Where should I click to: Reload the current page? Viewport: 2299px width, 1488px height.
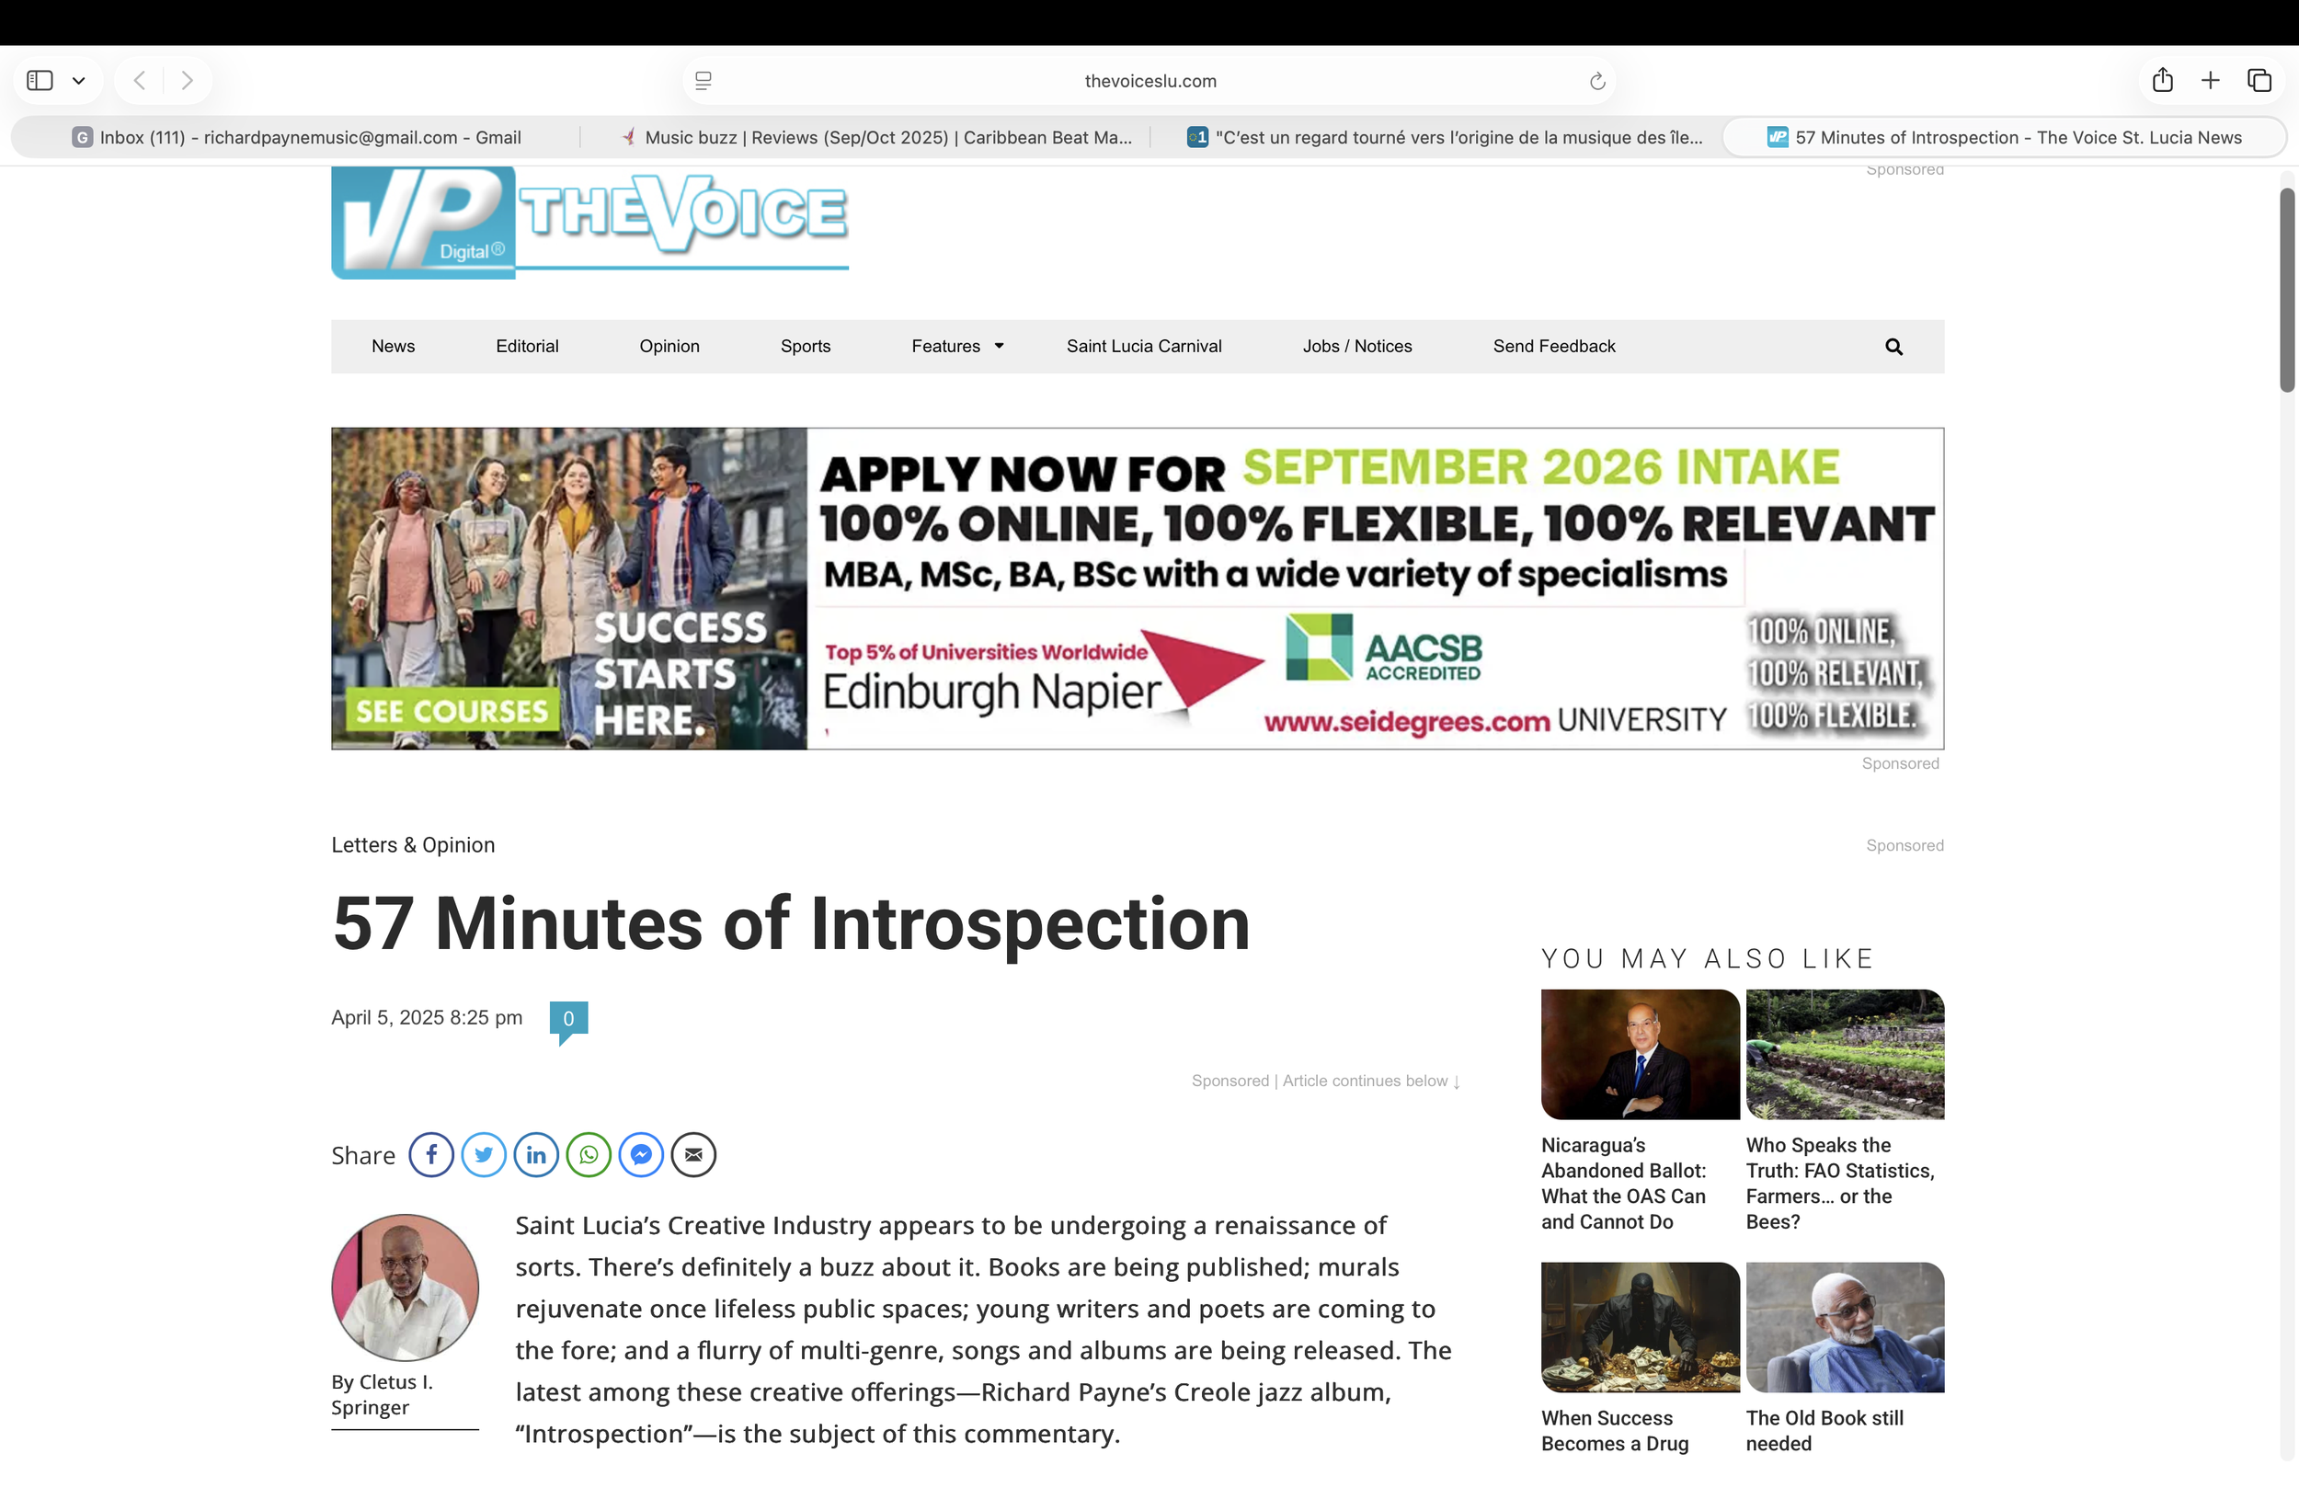(1596, 81)
